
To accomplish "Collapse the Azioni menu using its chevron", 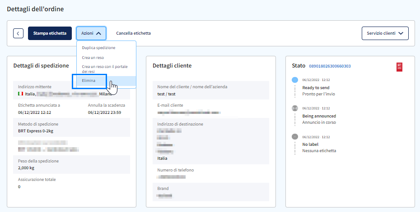I will [98, 33].
